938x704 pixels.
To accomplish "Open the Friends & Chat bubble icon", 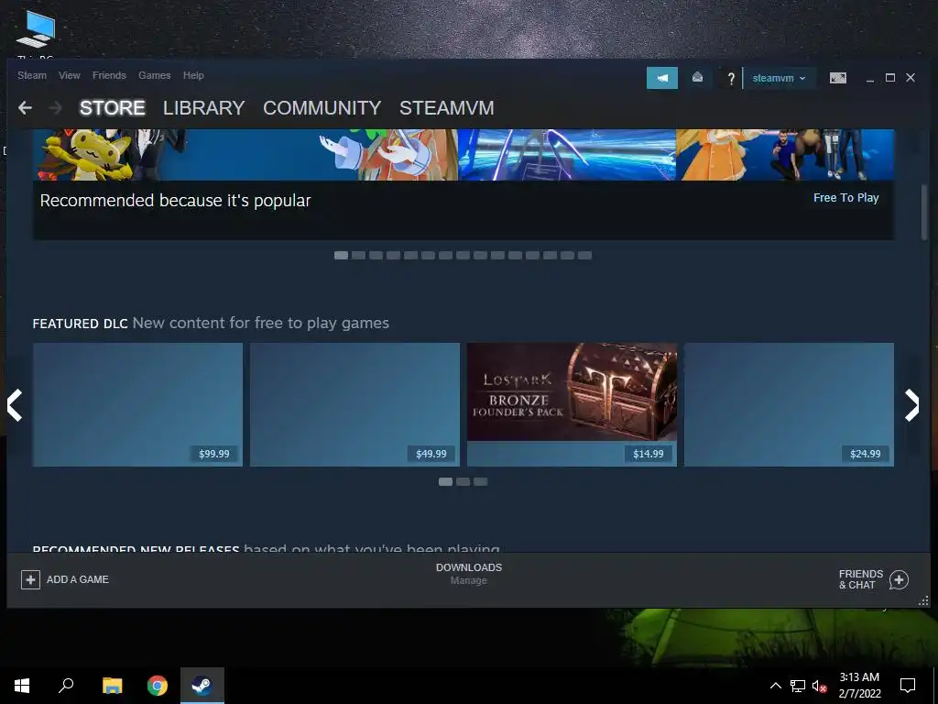I will coord(899,579).
